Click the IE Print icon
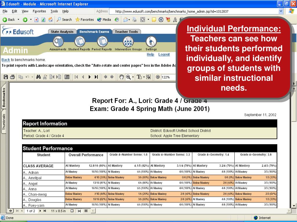The height and width of the screenshot is (222, 297). (x=135, y=19)
